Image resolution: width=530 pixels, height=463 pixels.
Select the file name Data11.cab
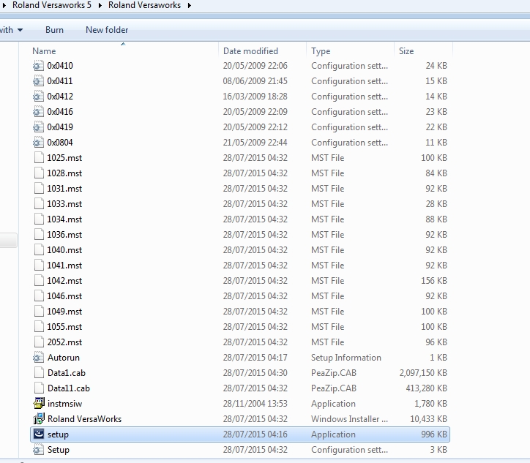tap(69, 388)
